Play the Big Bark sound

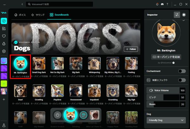point(76,63)
